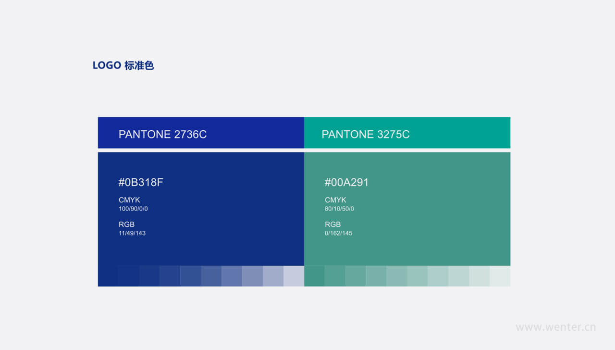
Task: Click the RGB label in the green panel
Action: tap(332, 225)
